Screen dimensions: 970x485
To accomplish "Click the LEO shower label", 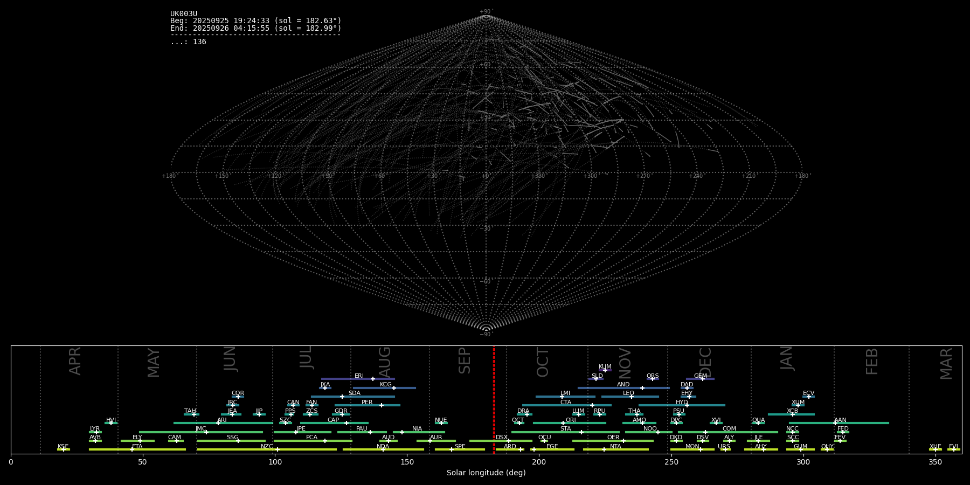I will point(628,393).
